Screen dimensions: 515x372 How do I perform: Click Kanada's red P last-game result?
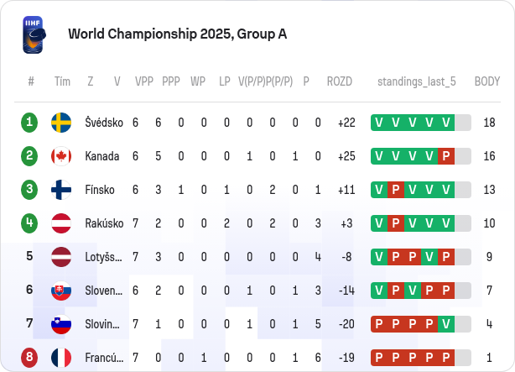point(446,156)
